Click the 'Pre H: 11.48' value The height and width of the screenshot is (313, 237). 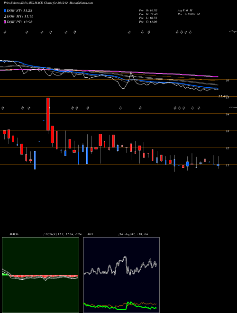click(x=148, y=14)
